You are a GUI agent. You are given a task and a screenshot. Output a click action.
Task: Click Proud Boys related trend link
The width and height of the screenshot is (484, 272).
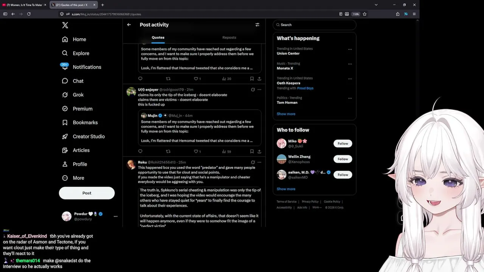[x=305, y=88]
